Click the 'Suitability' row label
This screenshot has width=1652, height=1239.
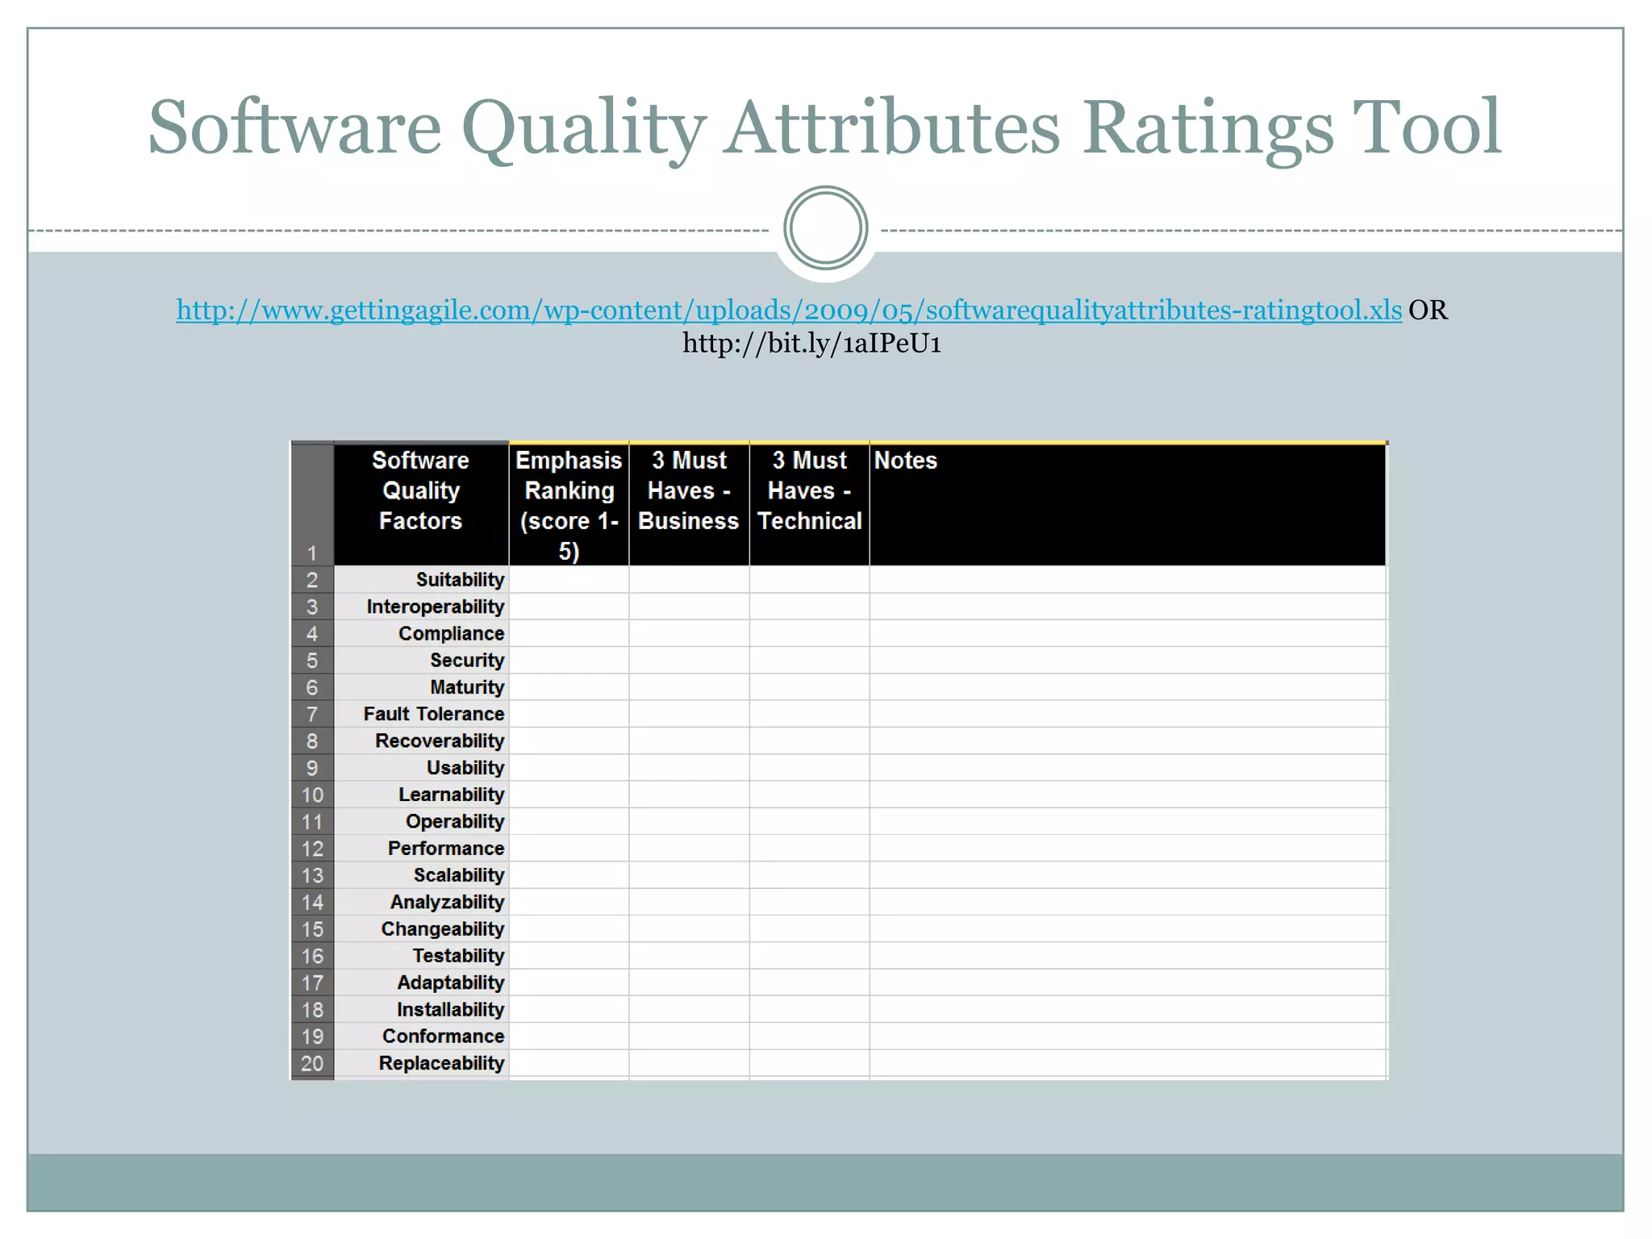(460, 580)
